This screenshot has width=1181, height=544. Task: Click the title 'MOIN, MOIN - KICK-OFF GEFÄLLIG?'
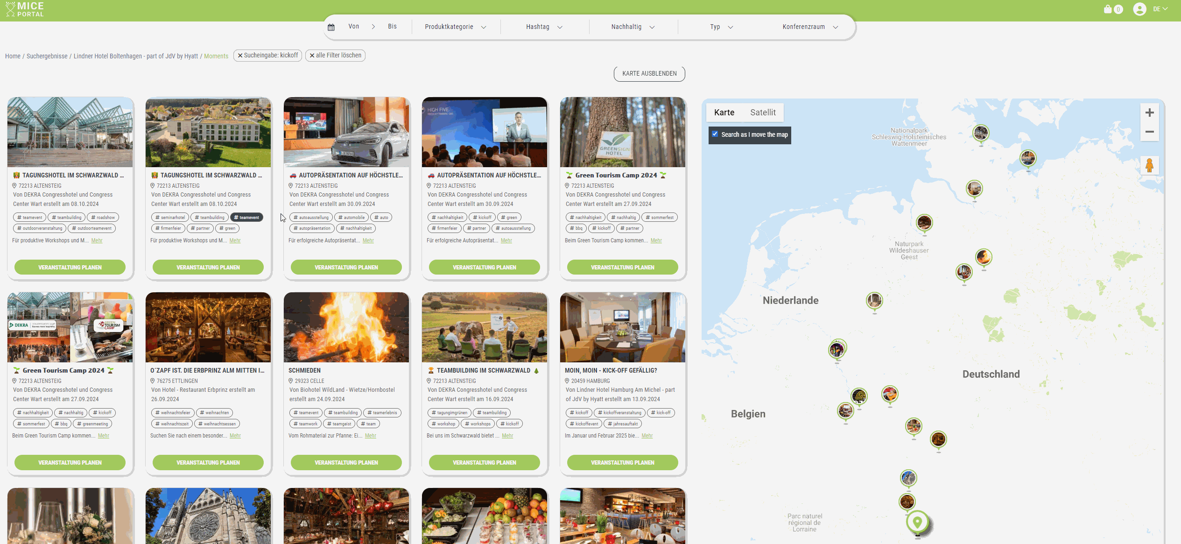(x=611, y=371)
